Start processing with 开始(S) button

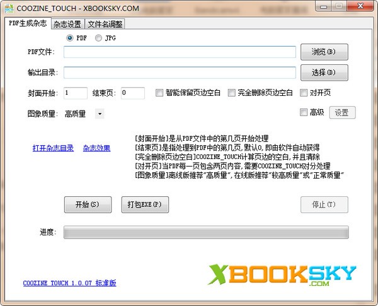[x=88, y=204]
